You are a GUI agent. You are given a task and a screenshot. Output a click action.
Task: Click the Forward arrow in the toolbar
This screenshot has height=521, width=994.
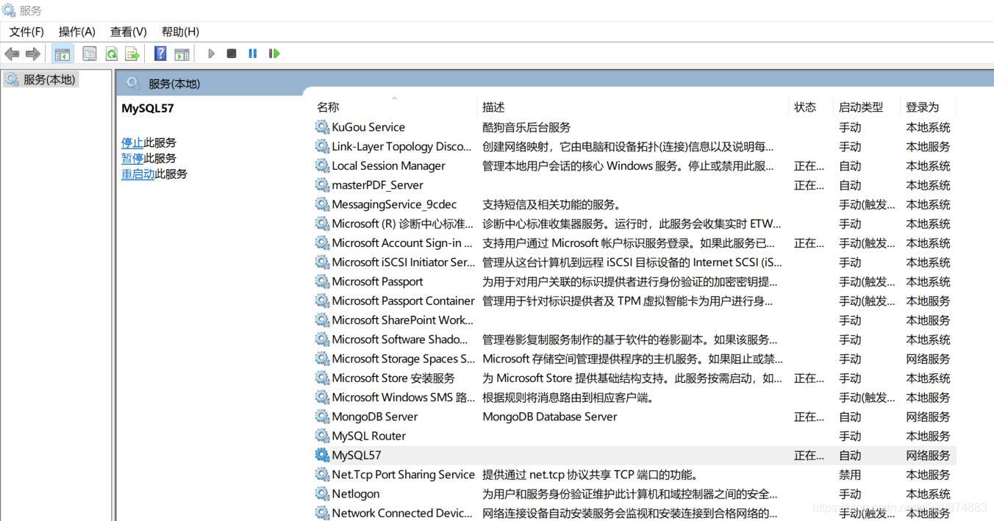(x=33, y=54)
